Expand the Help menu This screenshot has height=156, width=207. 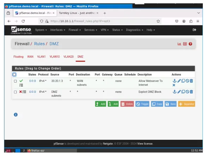(151, 30)
